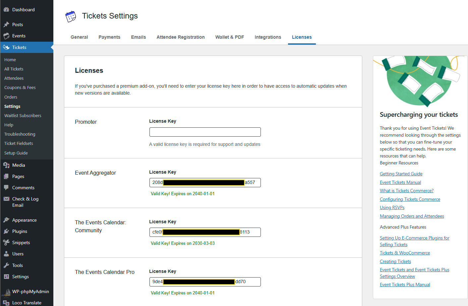This screenshot has width=468, height=306.
Task: Open the Media library icon
Action: [x=7, y=165]
